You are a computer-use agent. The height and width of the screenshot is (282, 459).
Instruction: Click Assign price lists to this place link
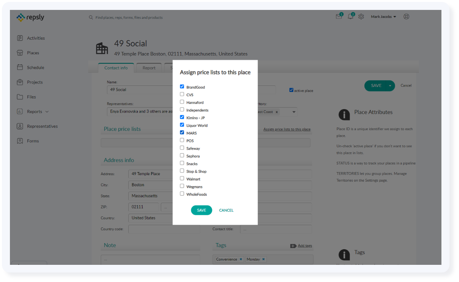coord(287,129)
